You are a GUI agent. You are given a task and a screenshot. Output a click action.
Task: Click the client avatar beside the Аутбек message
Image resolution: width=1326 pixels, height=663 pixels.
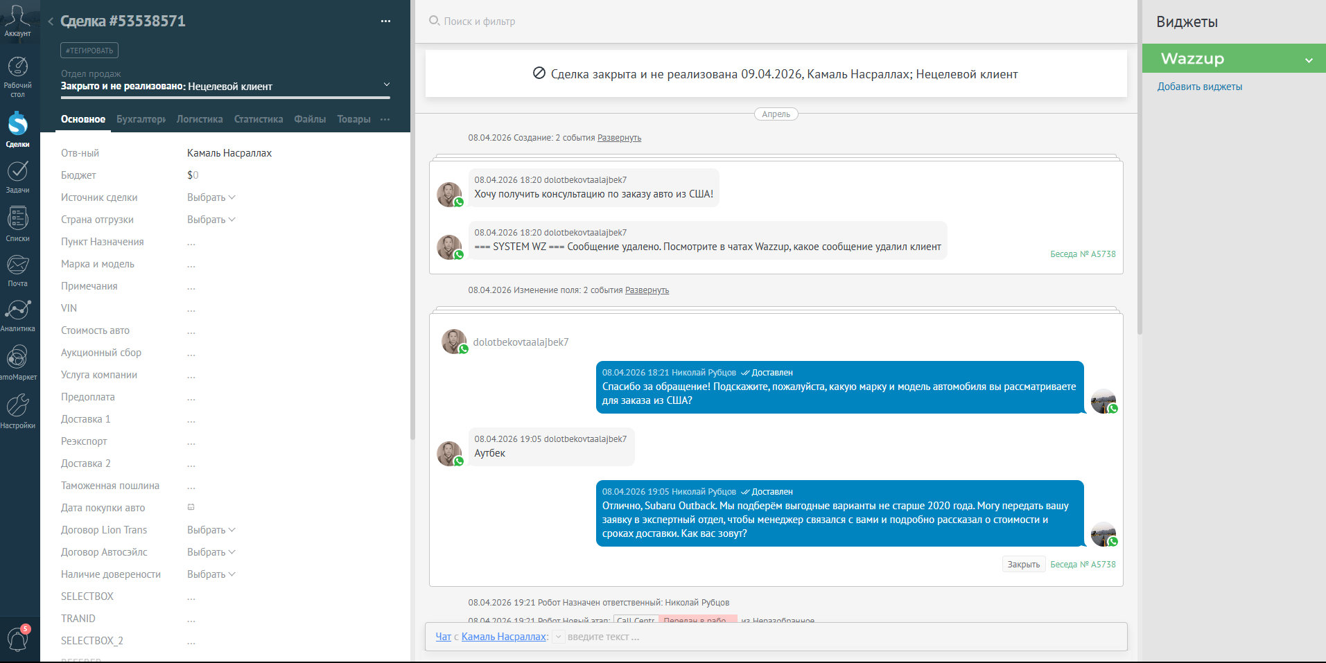click(x=449, y=454)
